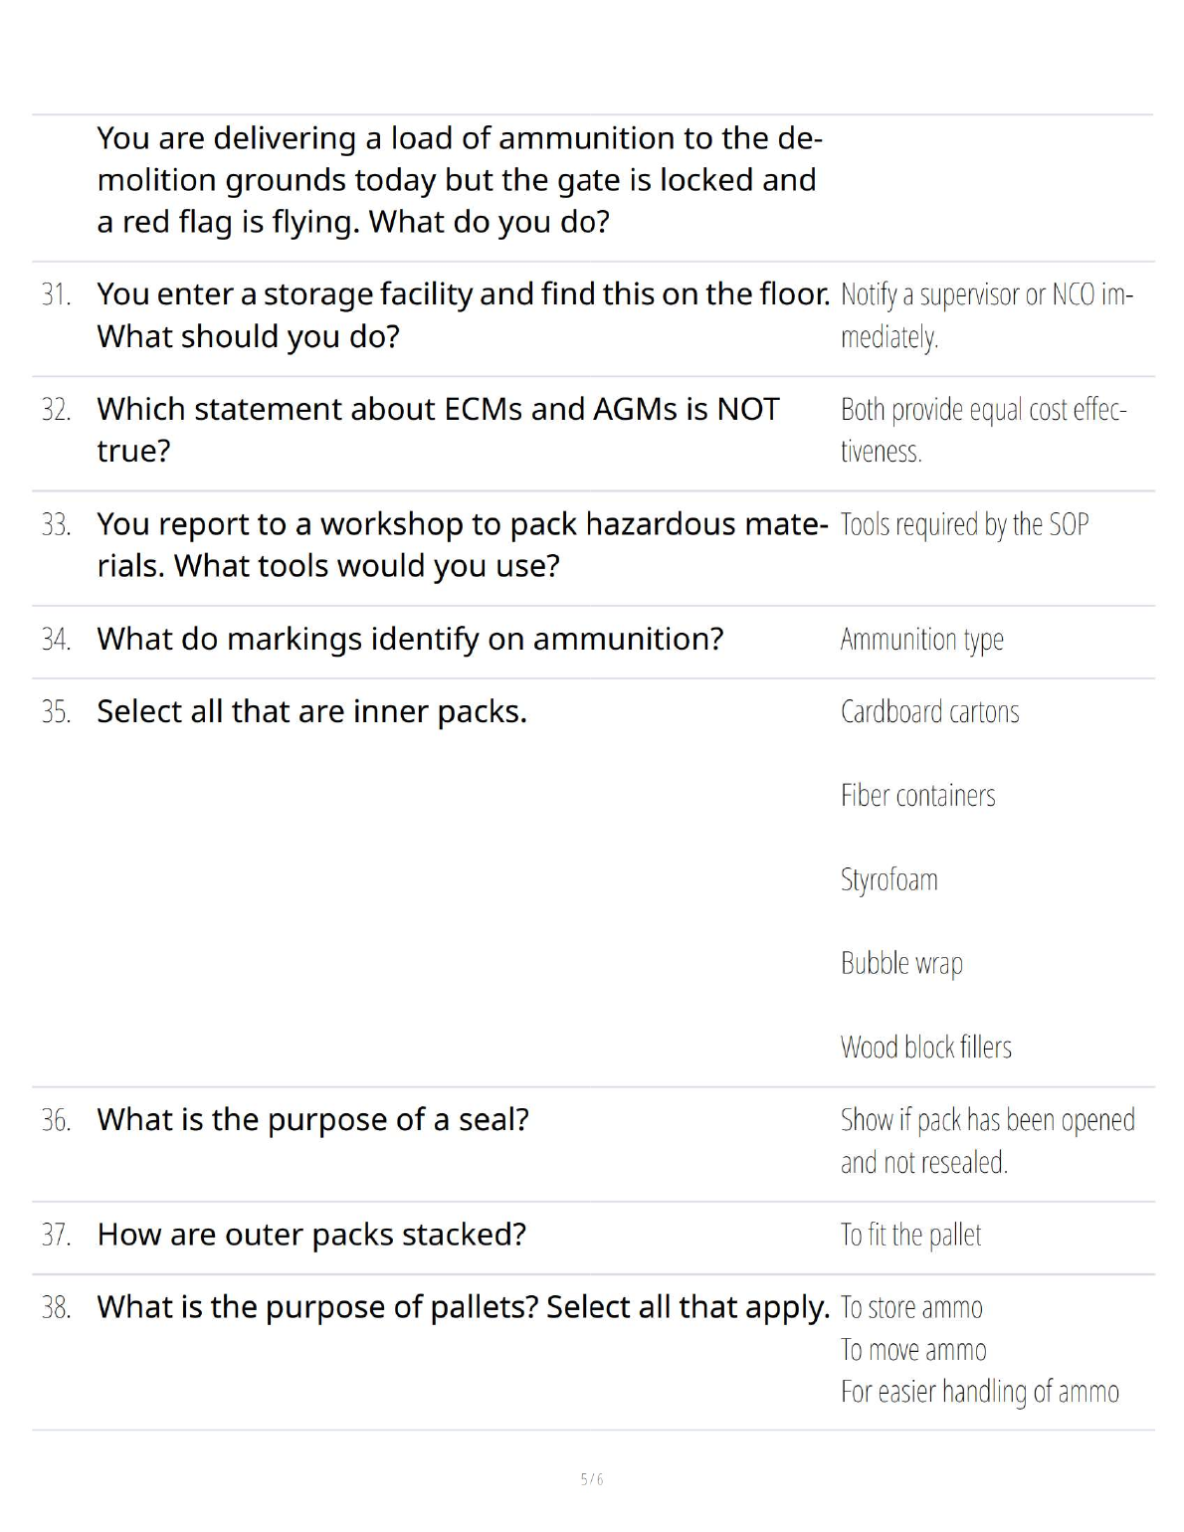The image size is (1184, 1532).
Task: Click the answer 'Ammunition type'
Action: [x=921, y=639]
